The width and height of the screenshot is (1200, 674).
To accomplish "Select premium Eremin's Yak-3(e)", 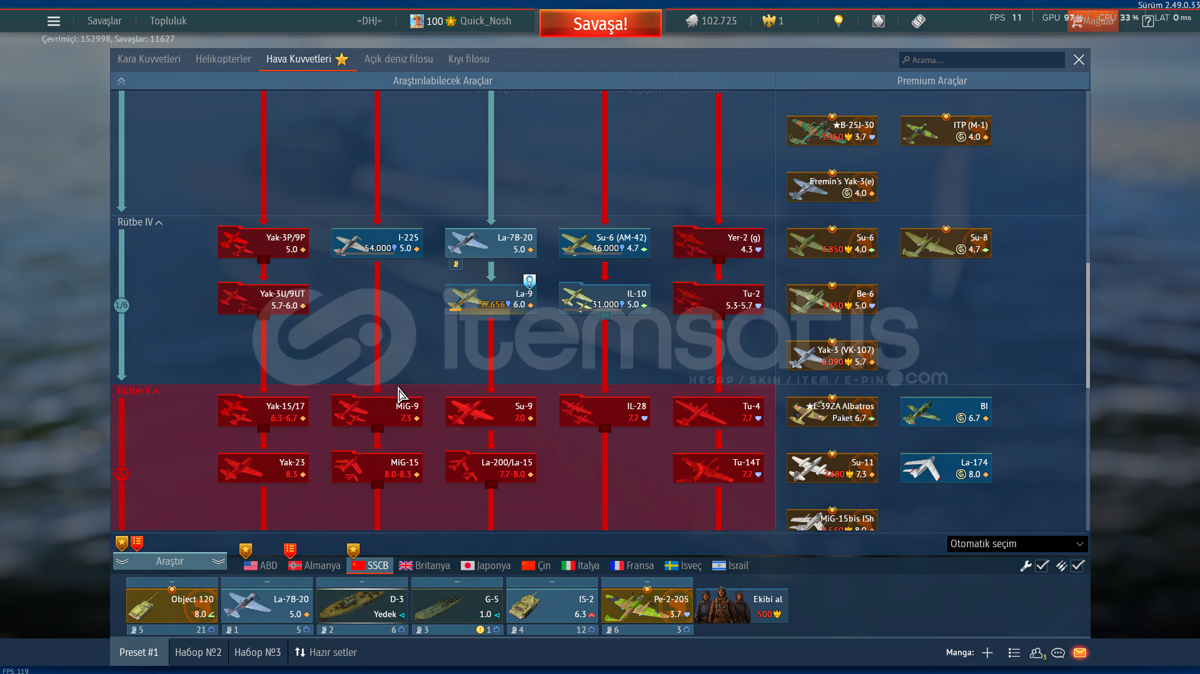I will pos(832,187).
